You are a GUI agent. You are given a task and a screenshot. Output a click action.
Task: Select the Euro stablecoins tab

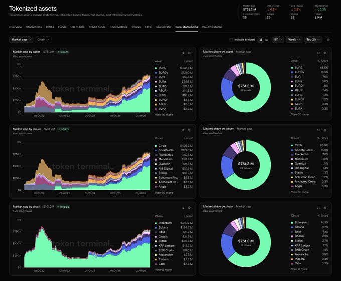[187, 27]
